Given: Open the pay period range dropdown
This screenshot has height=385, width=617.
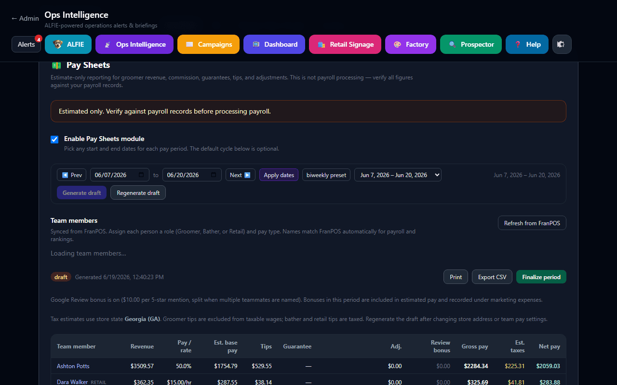Looking at the screenshot, I should click(x=398, y=175).
